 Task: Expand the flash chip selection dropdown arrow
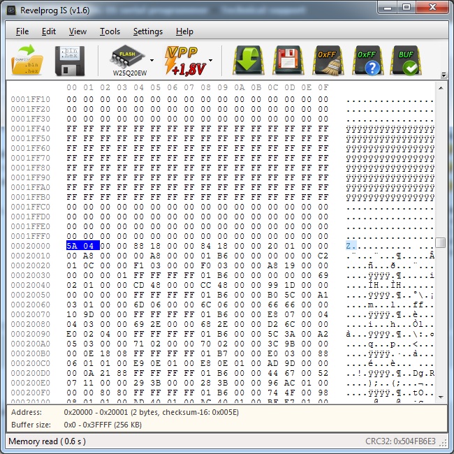(152, 61)
